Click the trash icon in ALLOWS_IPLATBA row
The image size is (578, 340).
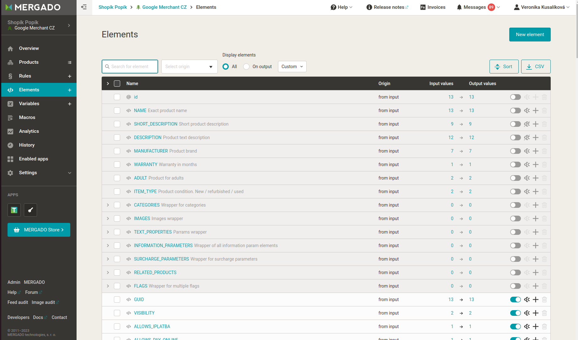(x=544, y=327)
